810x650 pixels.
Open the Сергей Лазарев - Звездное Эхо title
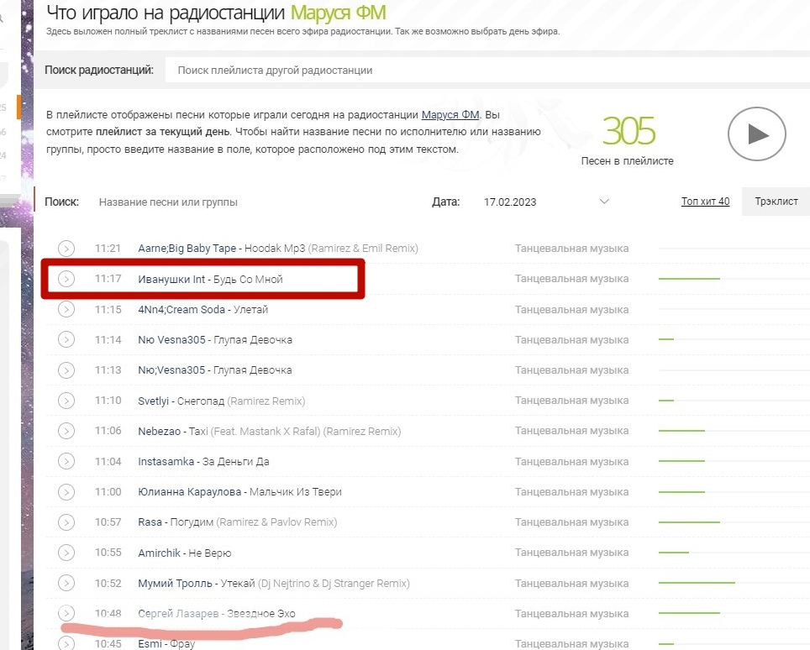(x=217, y=613)
